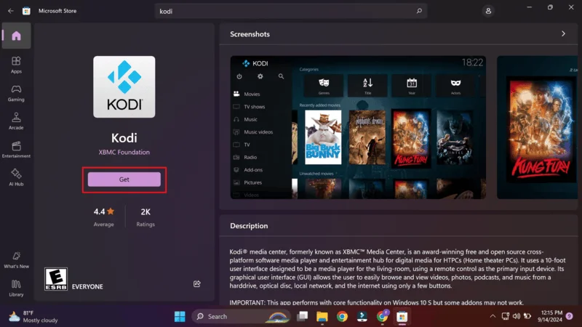Viewport: 582px width, 327px height.
Task: Open the Windows Start menu
Action: pos(180,316)
